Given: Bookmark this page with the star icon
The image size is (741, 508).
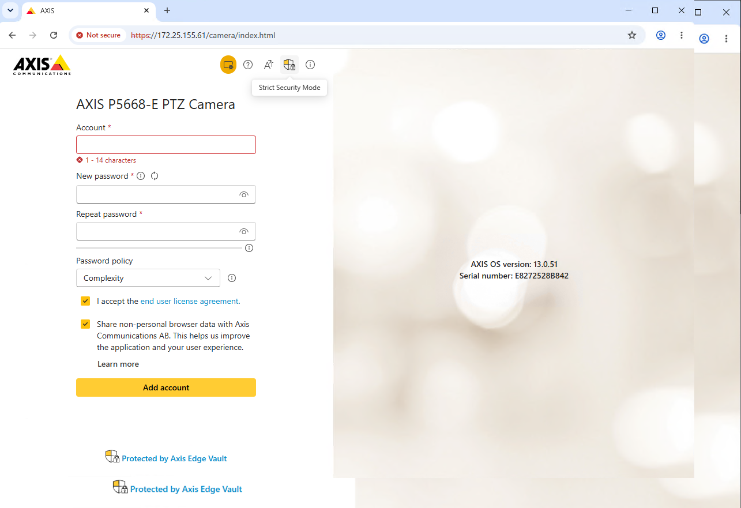Looking at the screenshot, I should [x=632, y=35].
